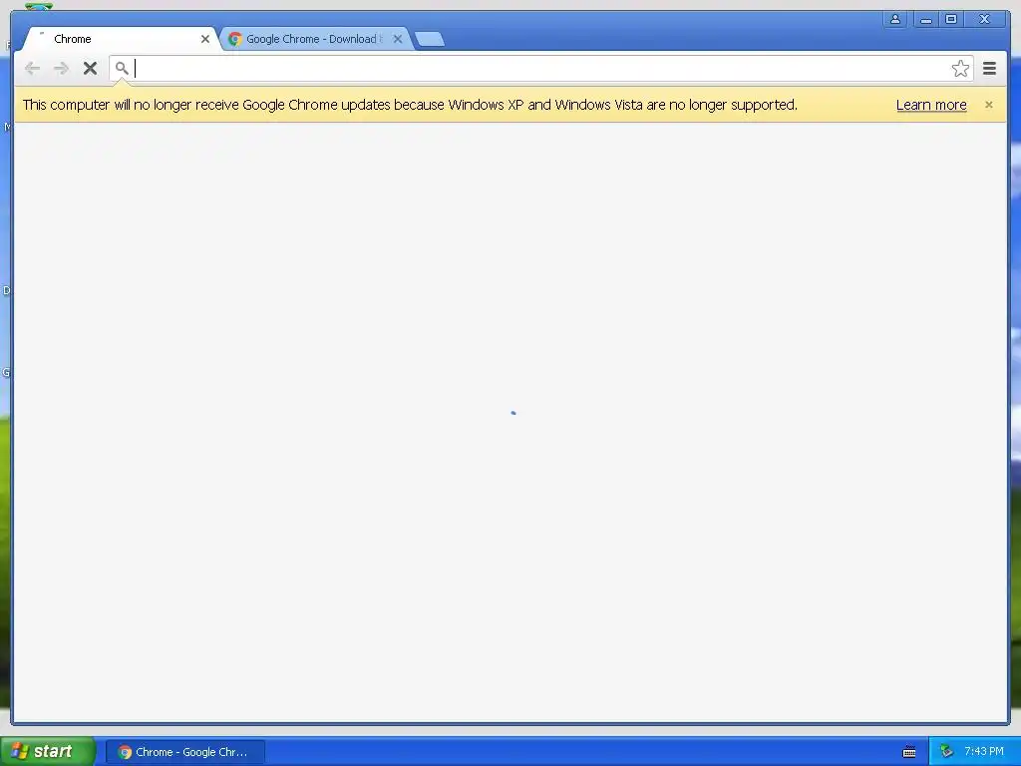The width and height of the screenshot is (1021, 766).
Task: Maximize the Chrome window
Action: coord(950,20)
